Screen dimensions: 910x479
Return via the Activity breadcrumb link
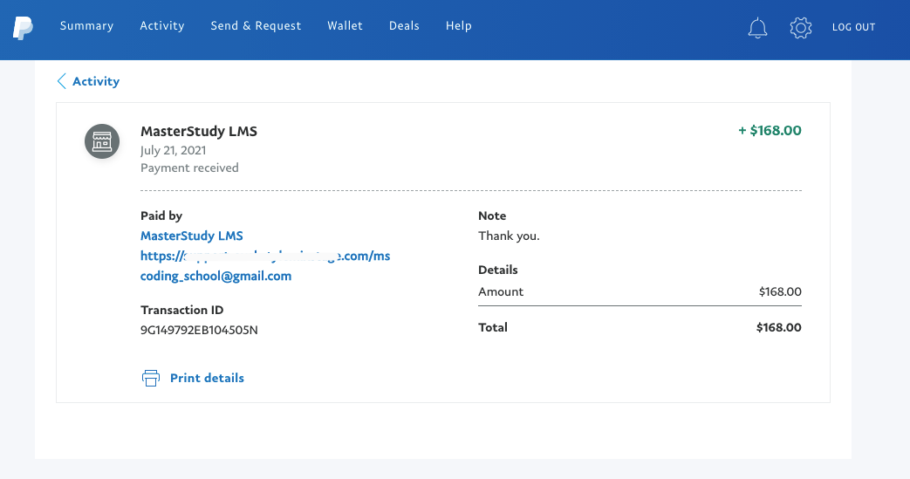(96, 81)
